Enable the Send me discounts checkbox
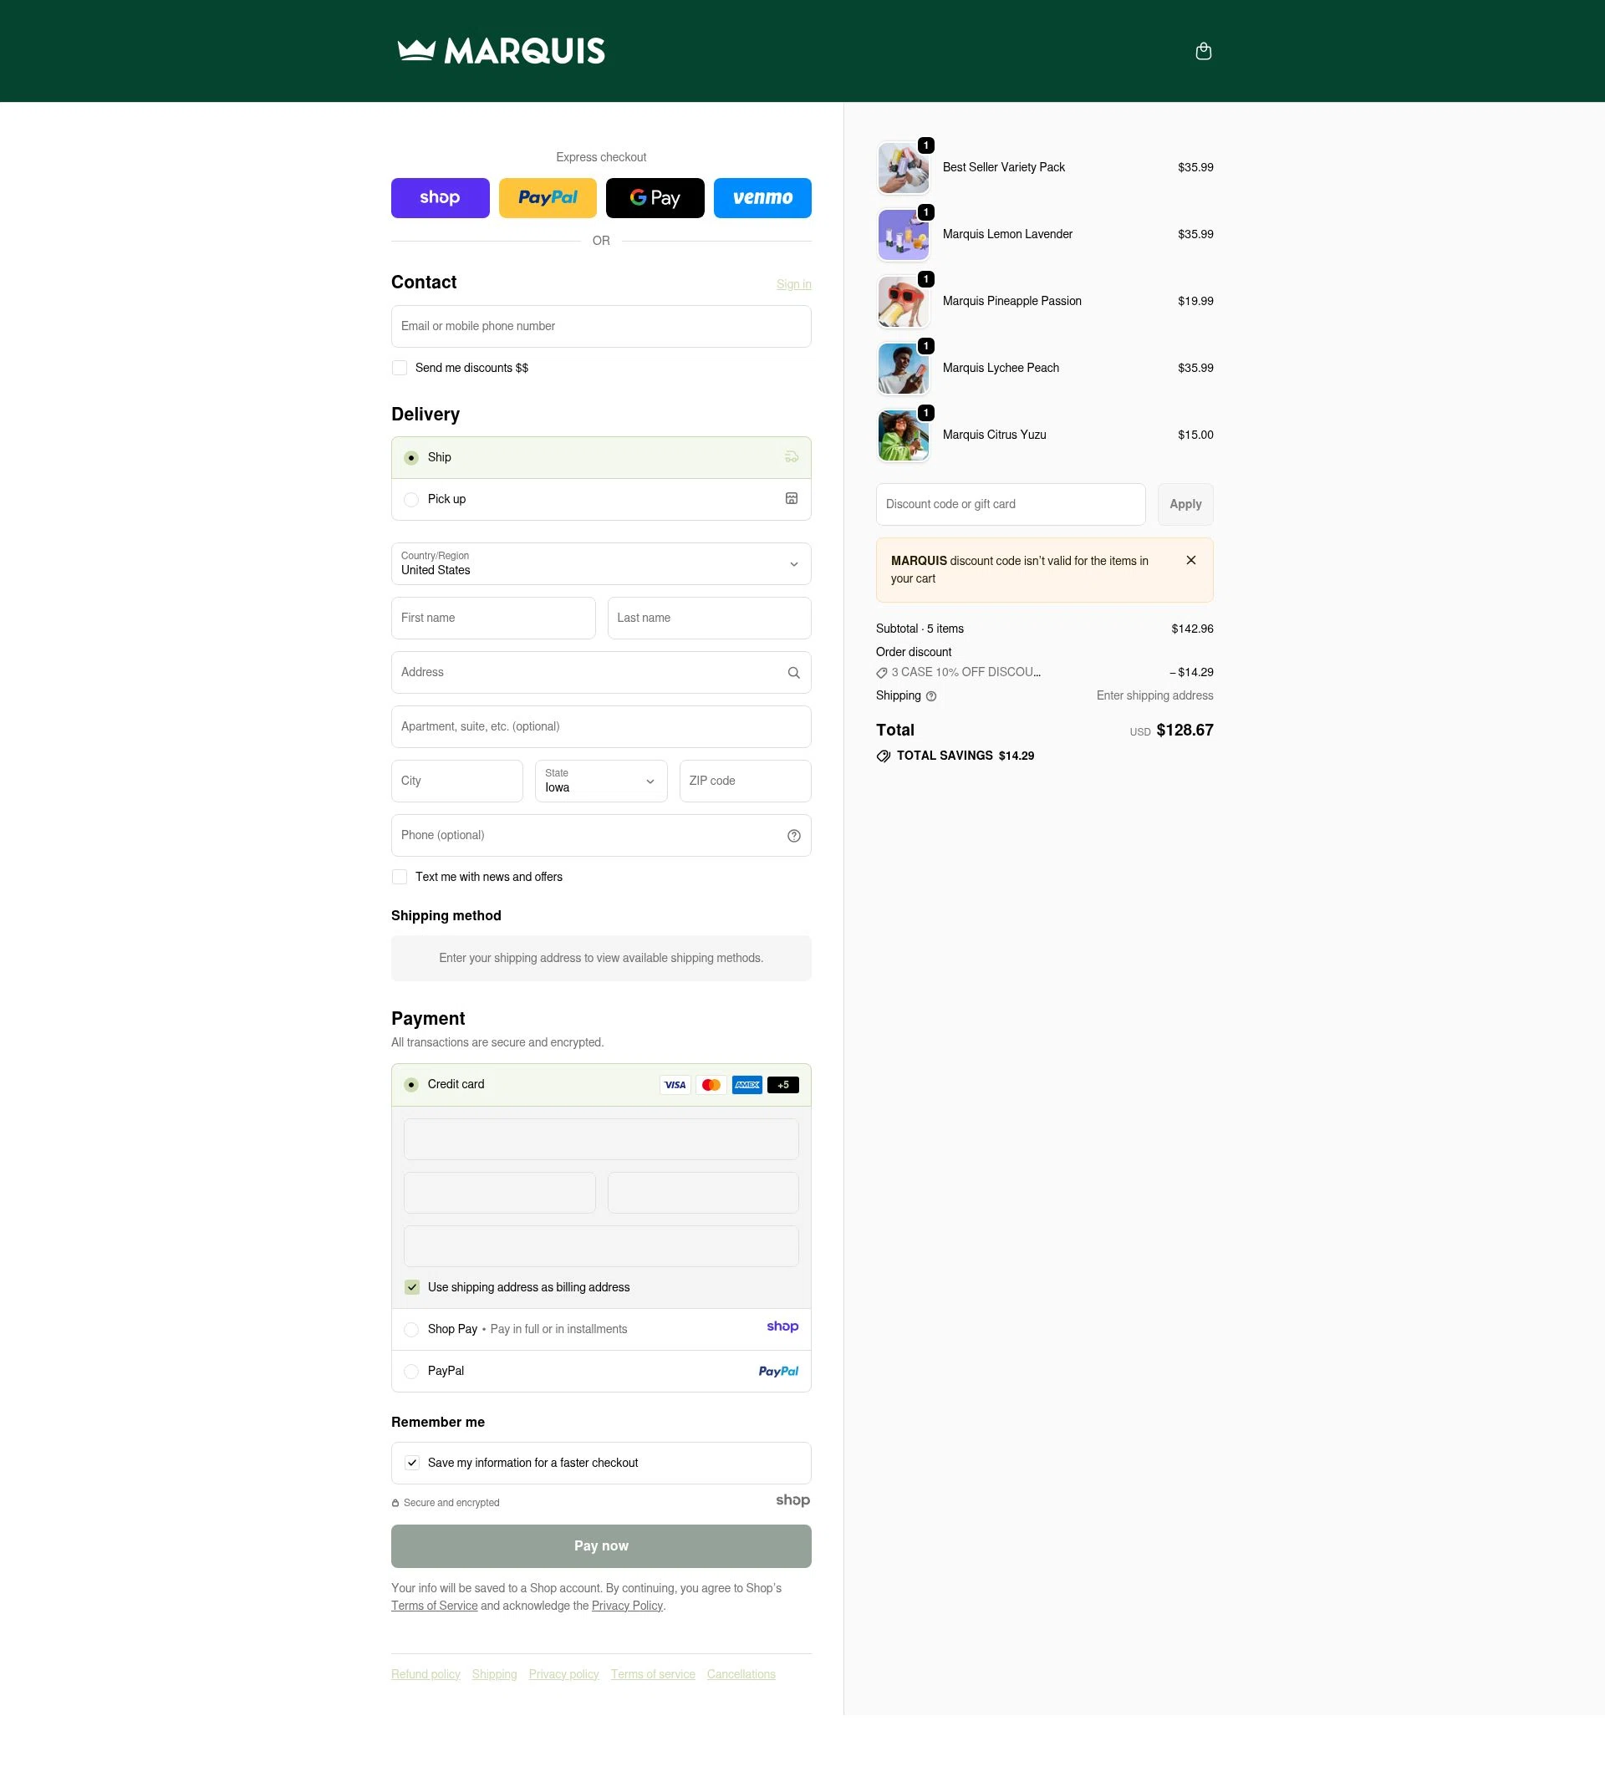The width and height of the screenshot is (1605, 1782). 400,368
